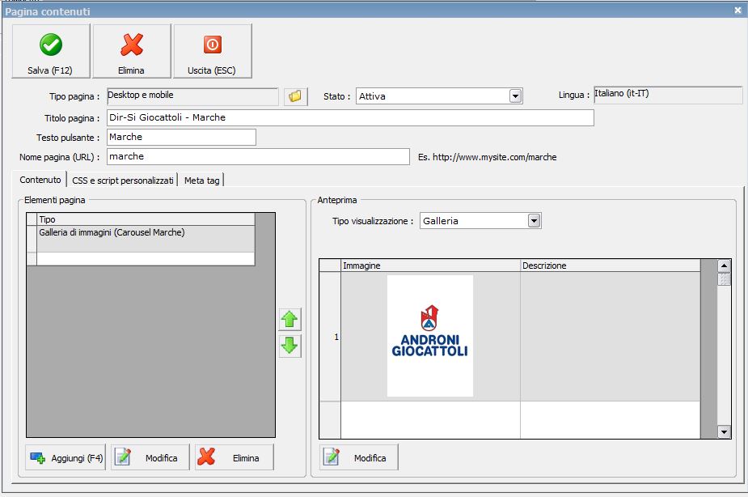Move element up with green up arrow

pyautogui.click(x=289, y=320)
